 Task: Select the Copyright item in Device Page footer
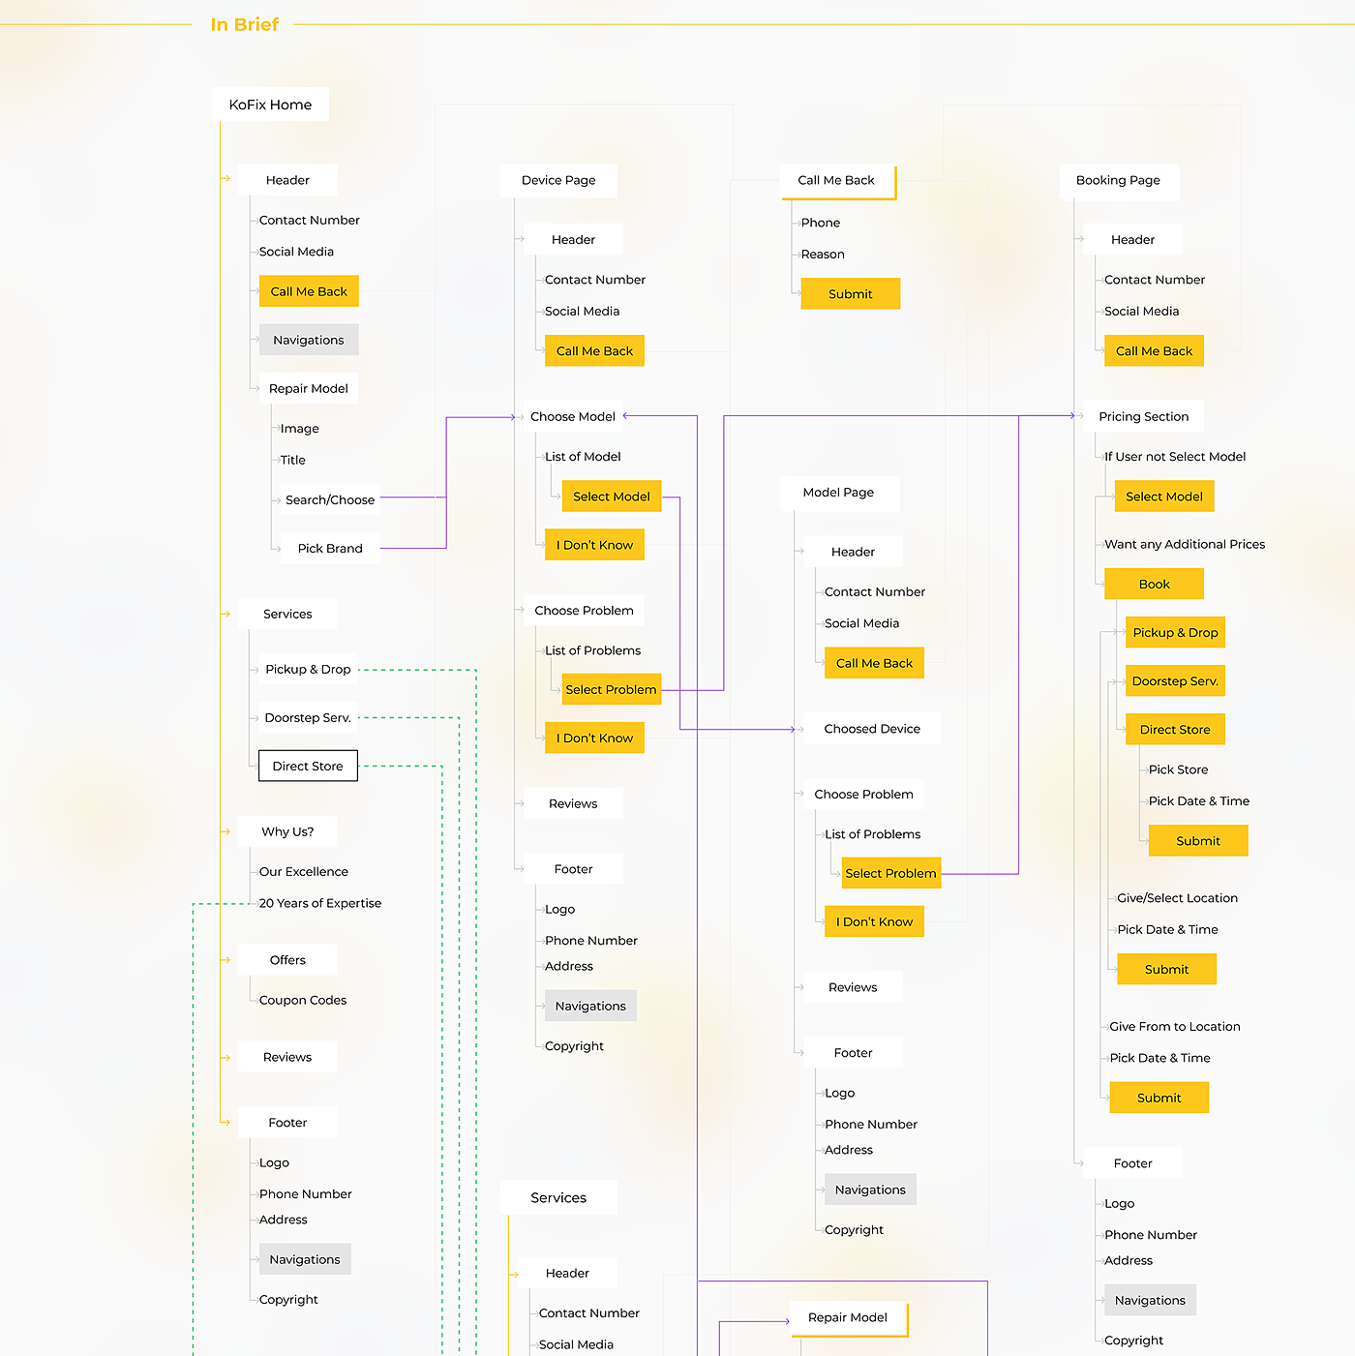tap(574, 1046)
